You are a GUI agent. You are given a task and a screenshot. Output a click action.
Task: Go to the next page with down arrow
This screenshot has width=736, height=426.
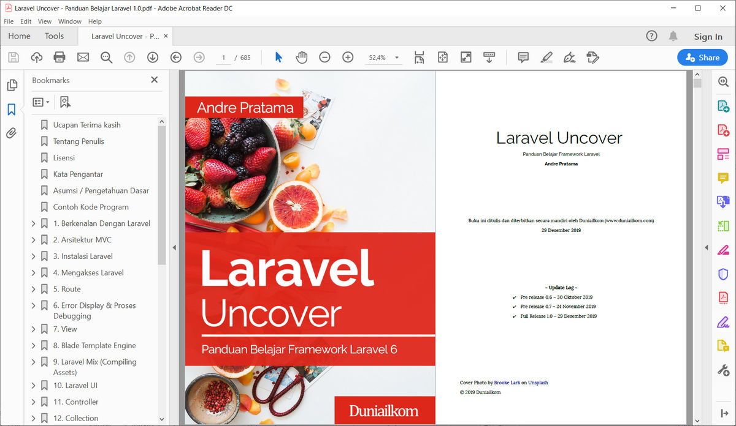[x=153, y=58]
